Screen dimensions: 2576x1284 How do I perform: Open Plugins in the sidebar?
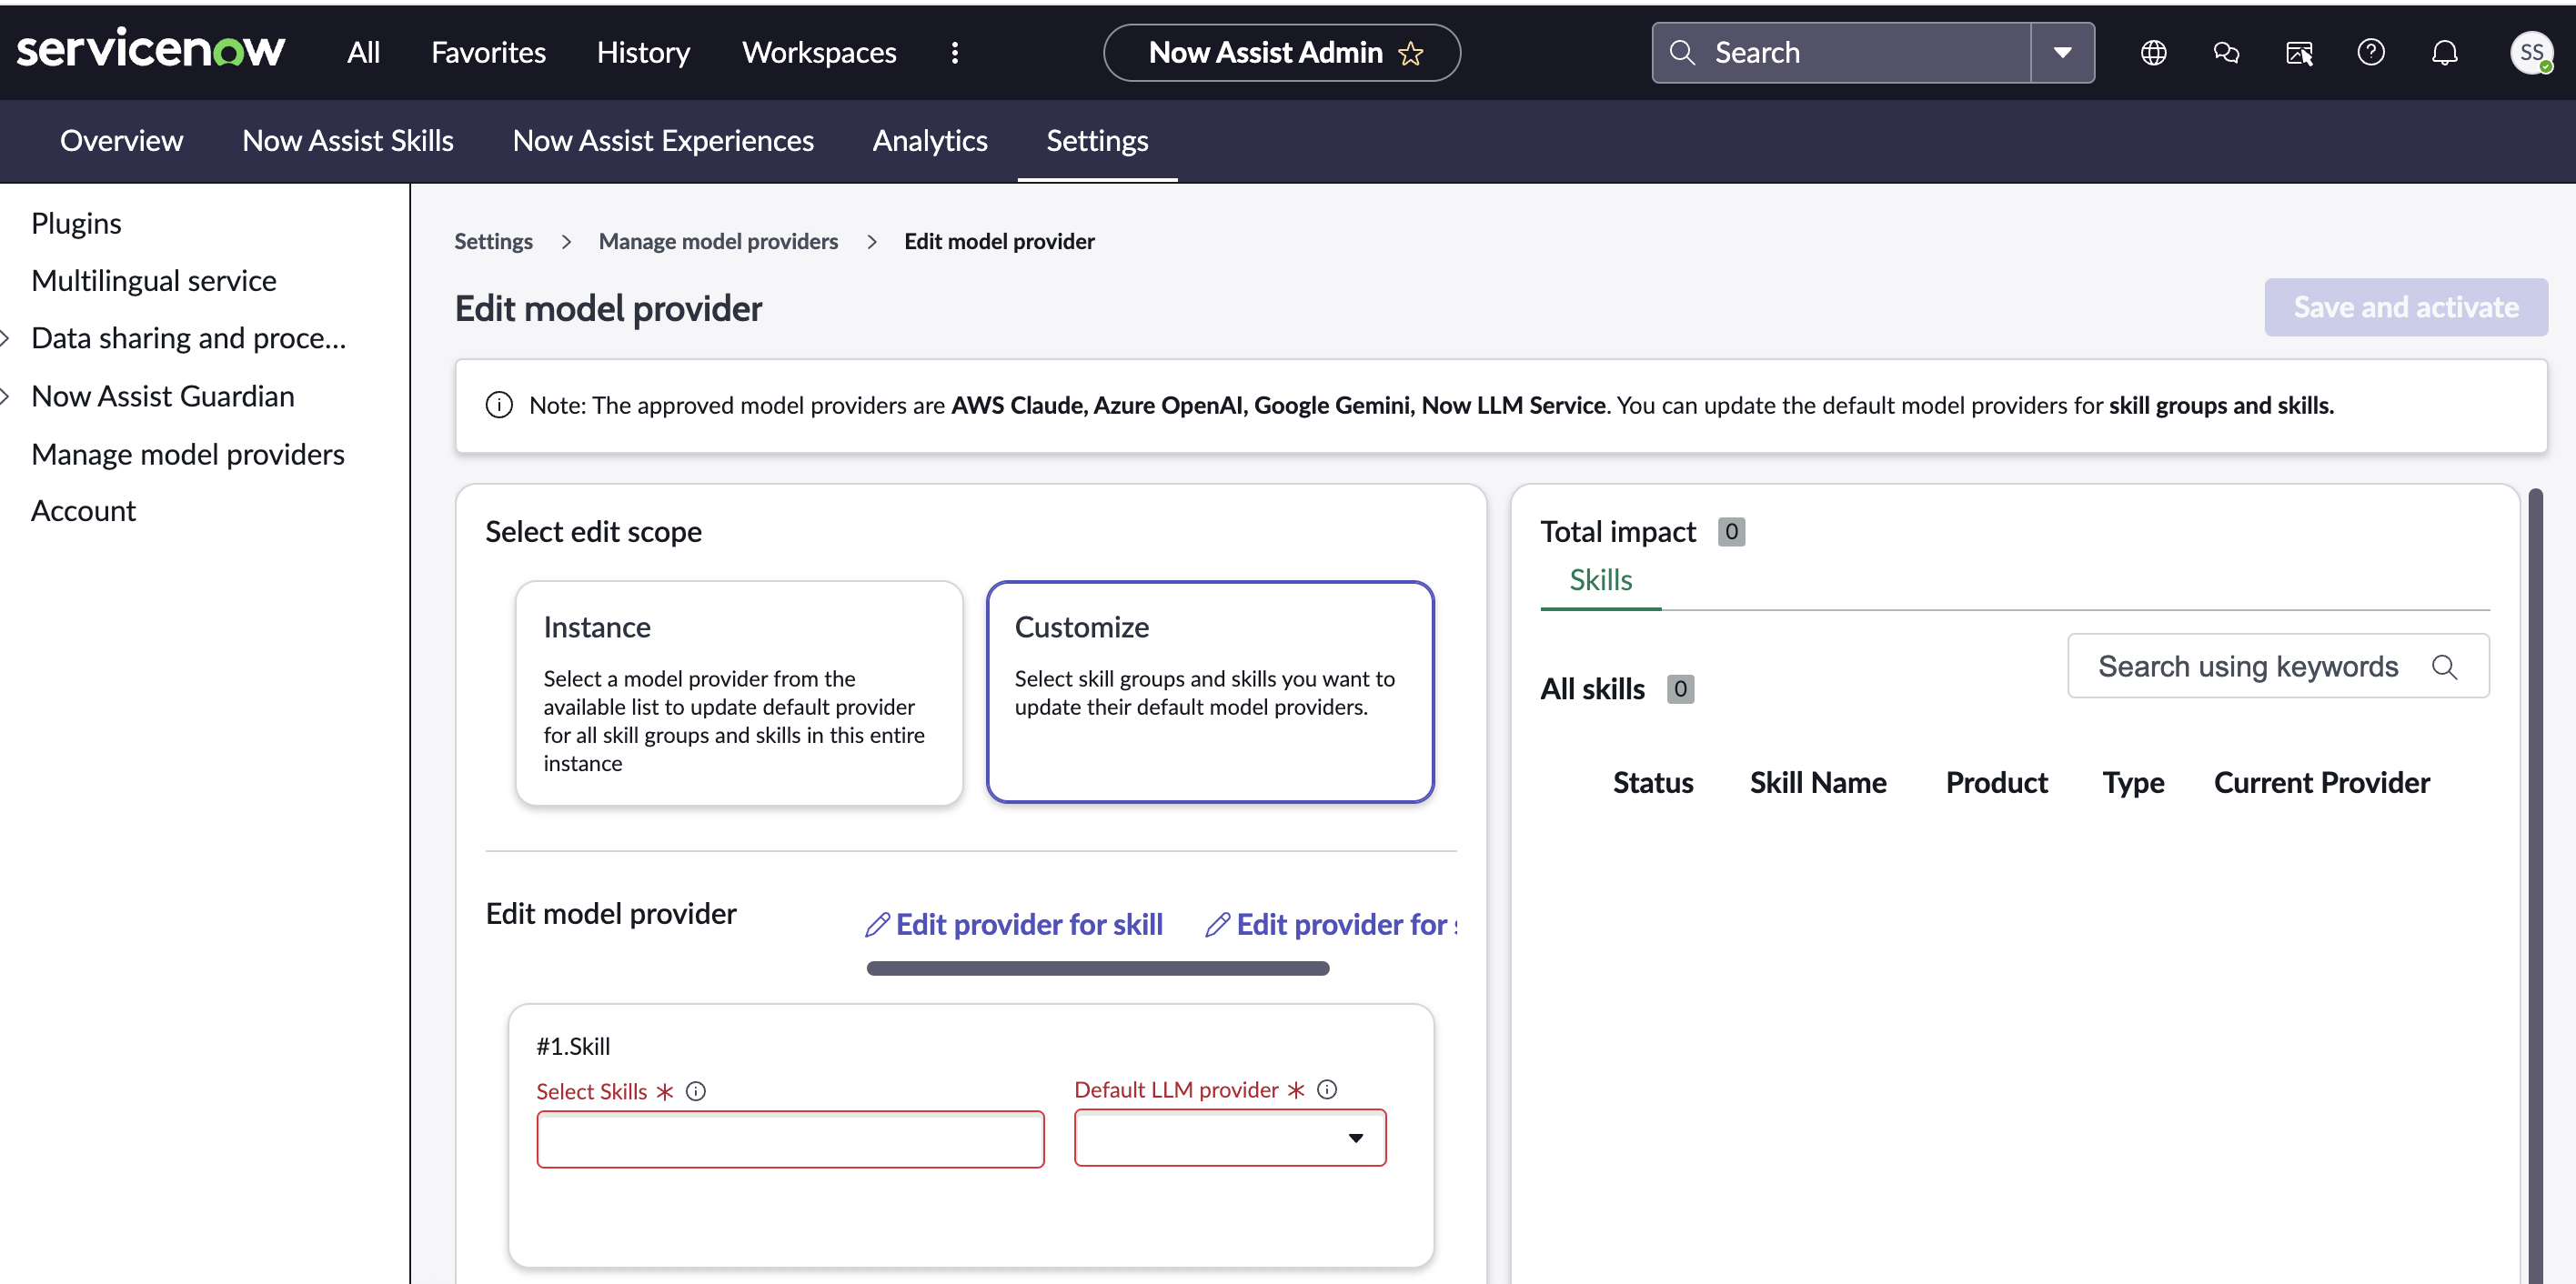tap(76, 223)
